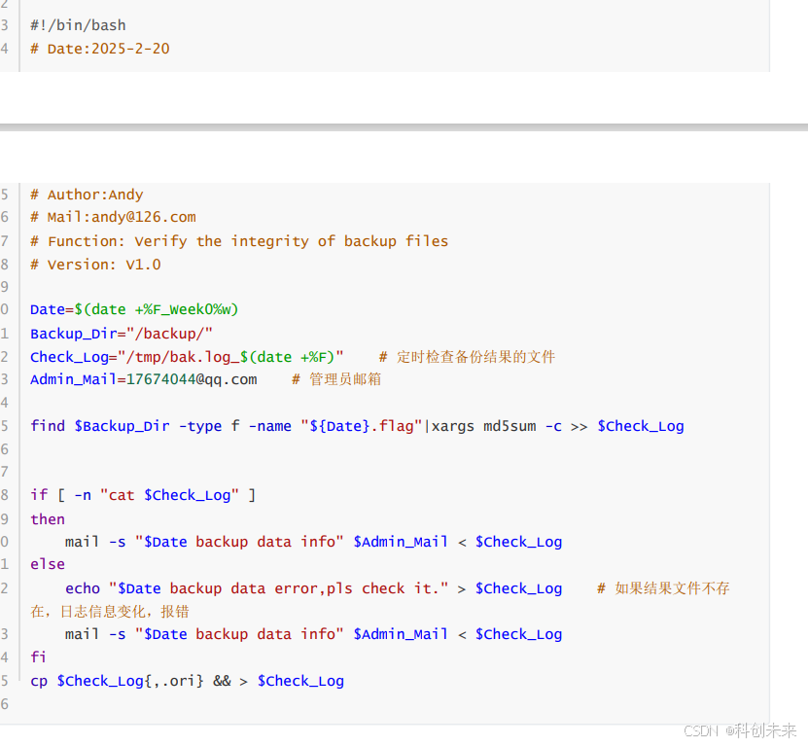Click the Function: Verify integrity comment line
Image resolution: width=808 pixels, height=746 pixels.
239,241
